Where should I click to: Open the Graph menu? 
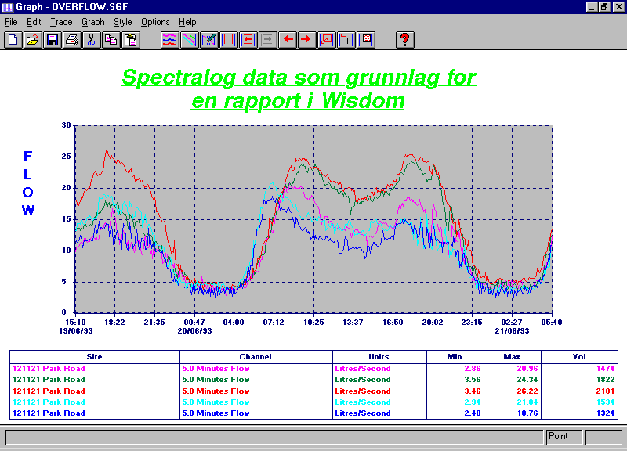point(92,22)
